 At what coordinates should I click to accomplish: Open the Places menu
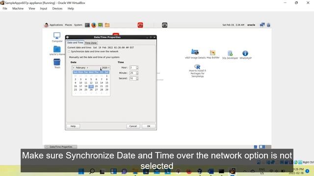pos(68,25)
